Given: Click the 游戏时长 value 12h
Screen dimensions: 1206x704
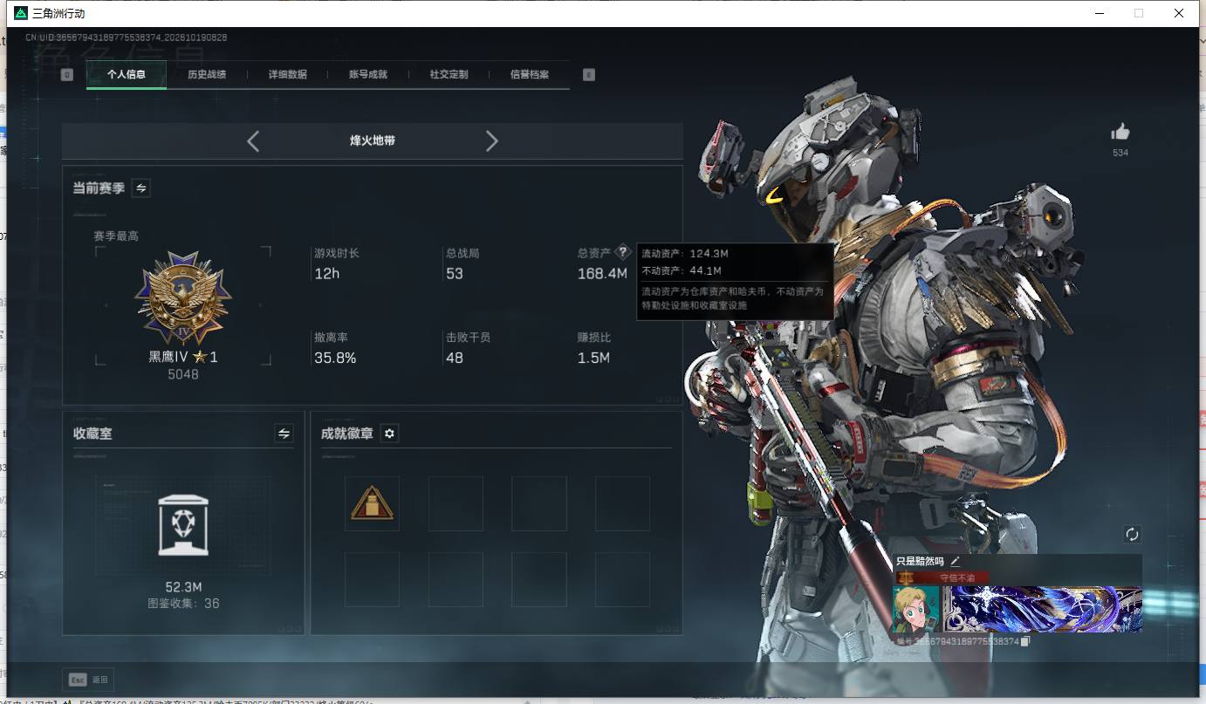Looking at the screenshot, I should pos(327,274).
